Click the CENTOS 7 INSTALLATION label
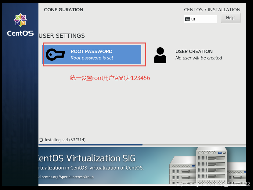Screen dimensions: 253x190 pos(212,10)
